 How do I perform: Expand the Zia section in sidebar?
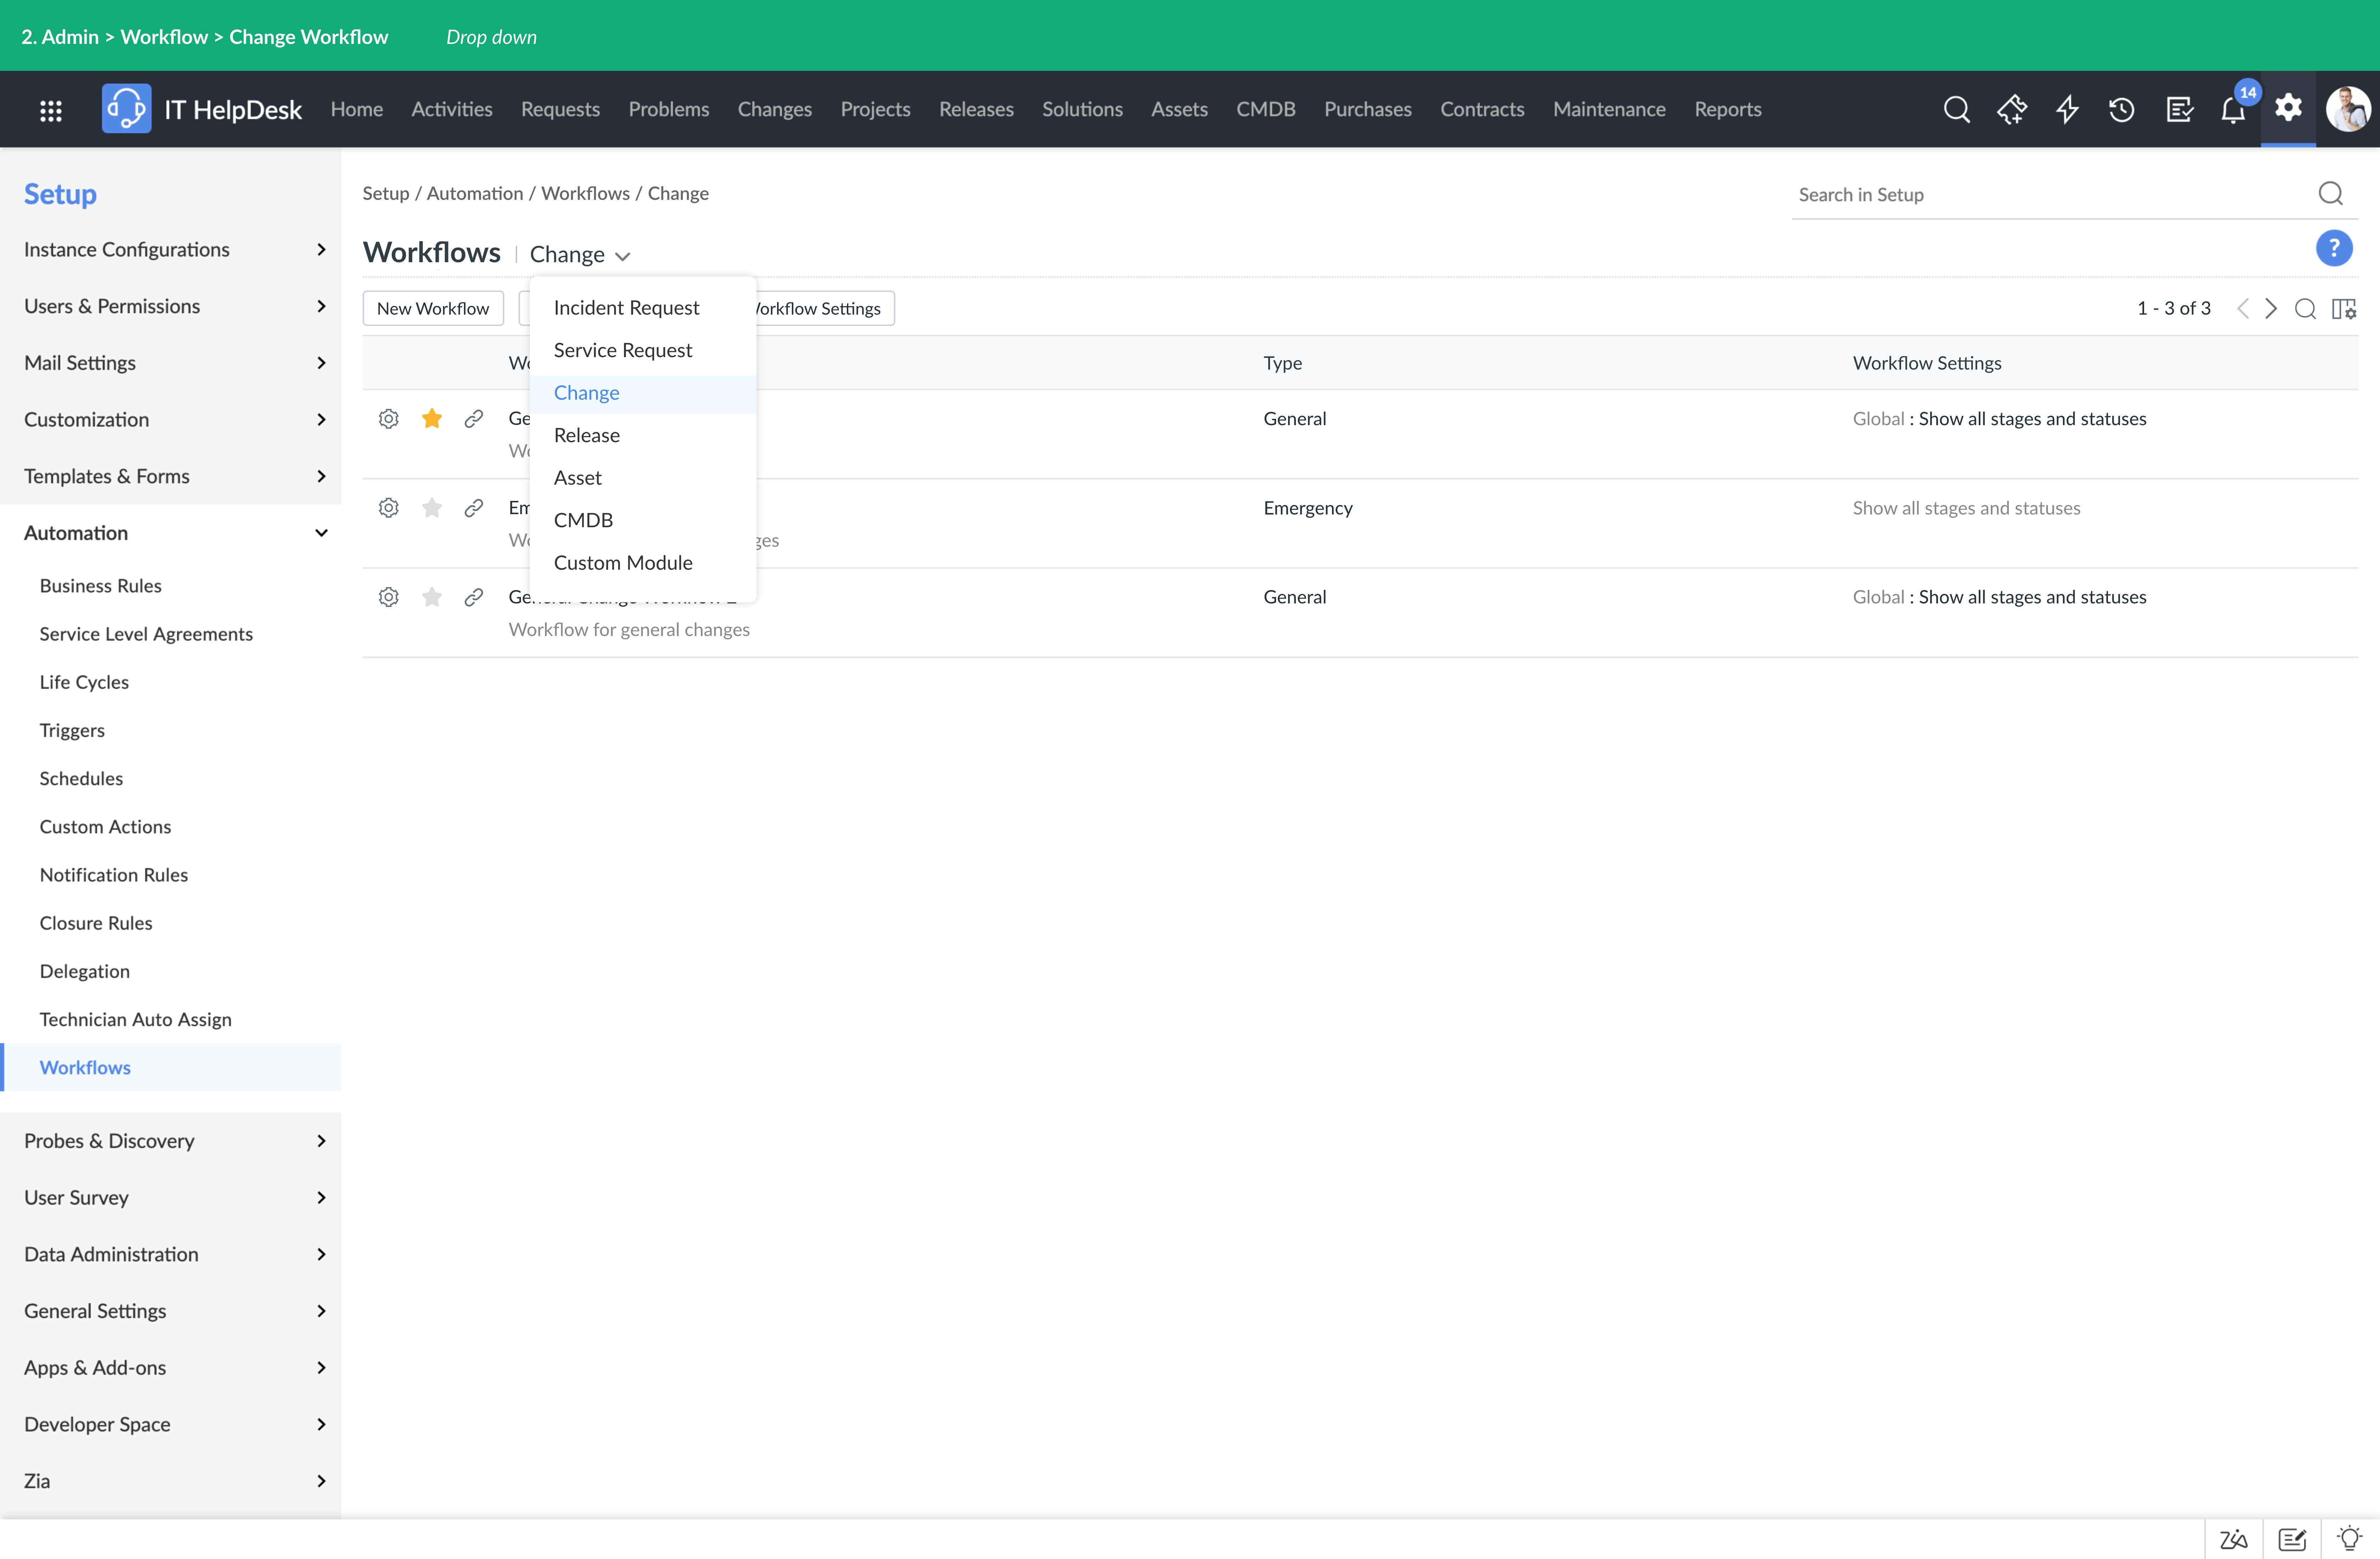[x=171, y=1481]
